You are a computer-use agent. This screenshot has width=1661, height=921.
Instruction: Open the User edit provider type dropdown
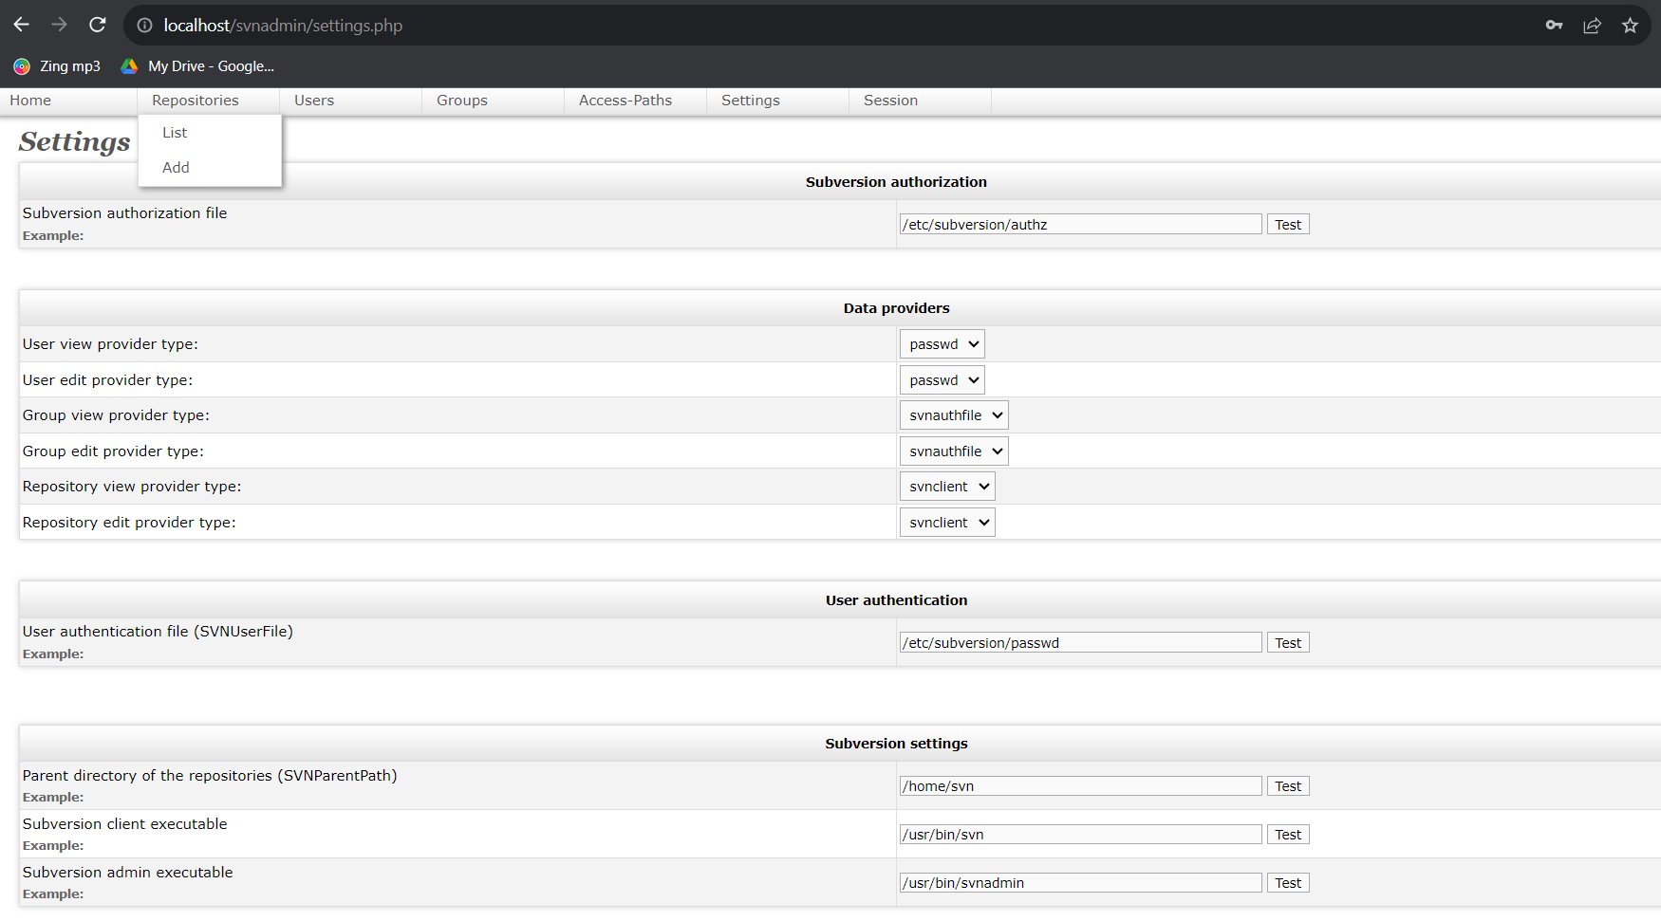click(942, 380)
